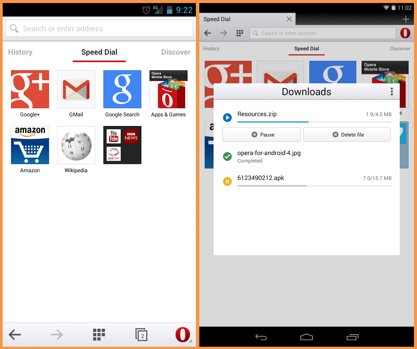
Task: Click the Downloads dialog title
Action: click(x=306, y=92)
